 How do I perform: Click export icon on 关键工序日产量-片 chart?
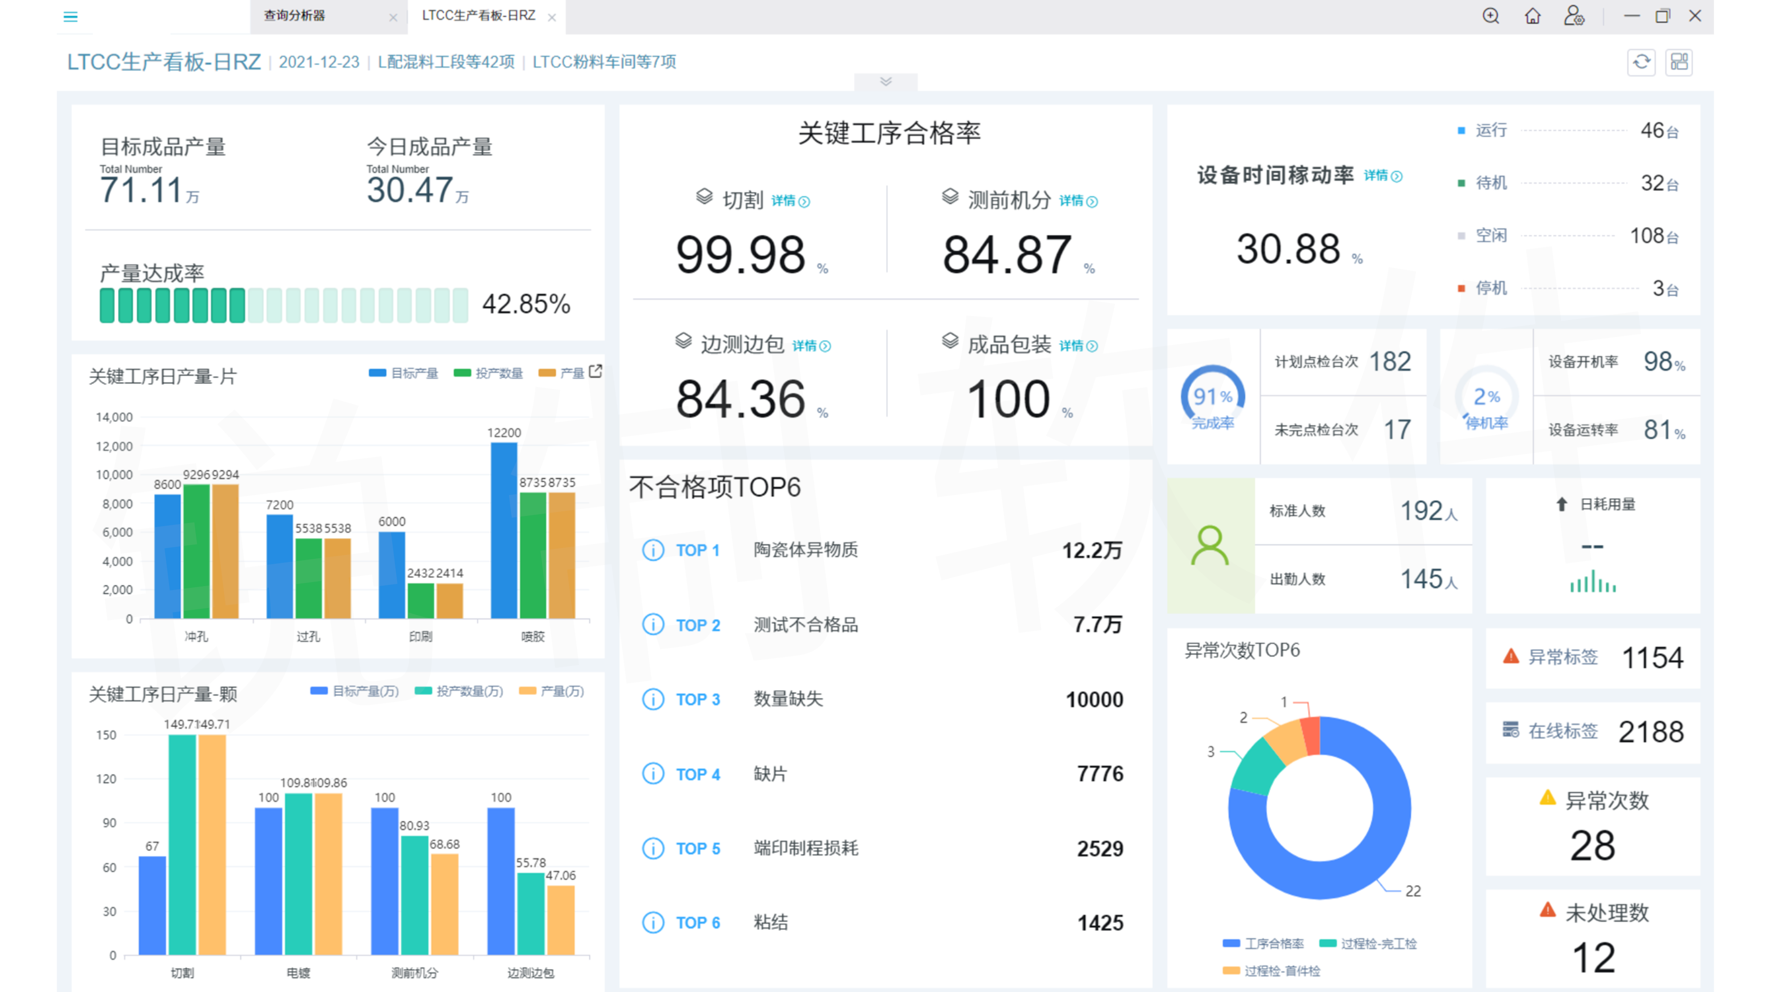coord(596,371)
